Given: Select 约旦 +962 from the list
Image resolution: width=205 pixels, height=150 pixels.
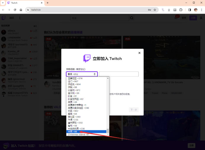Looking at the screenshot, I should [86, 111].
